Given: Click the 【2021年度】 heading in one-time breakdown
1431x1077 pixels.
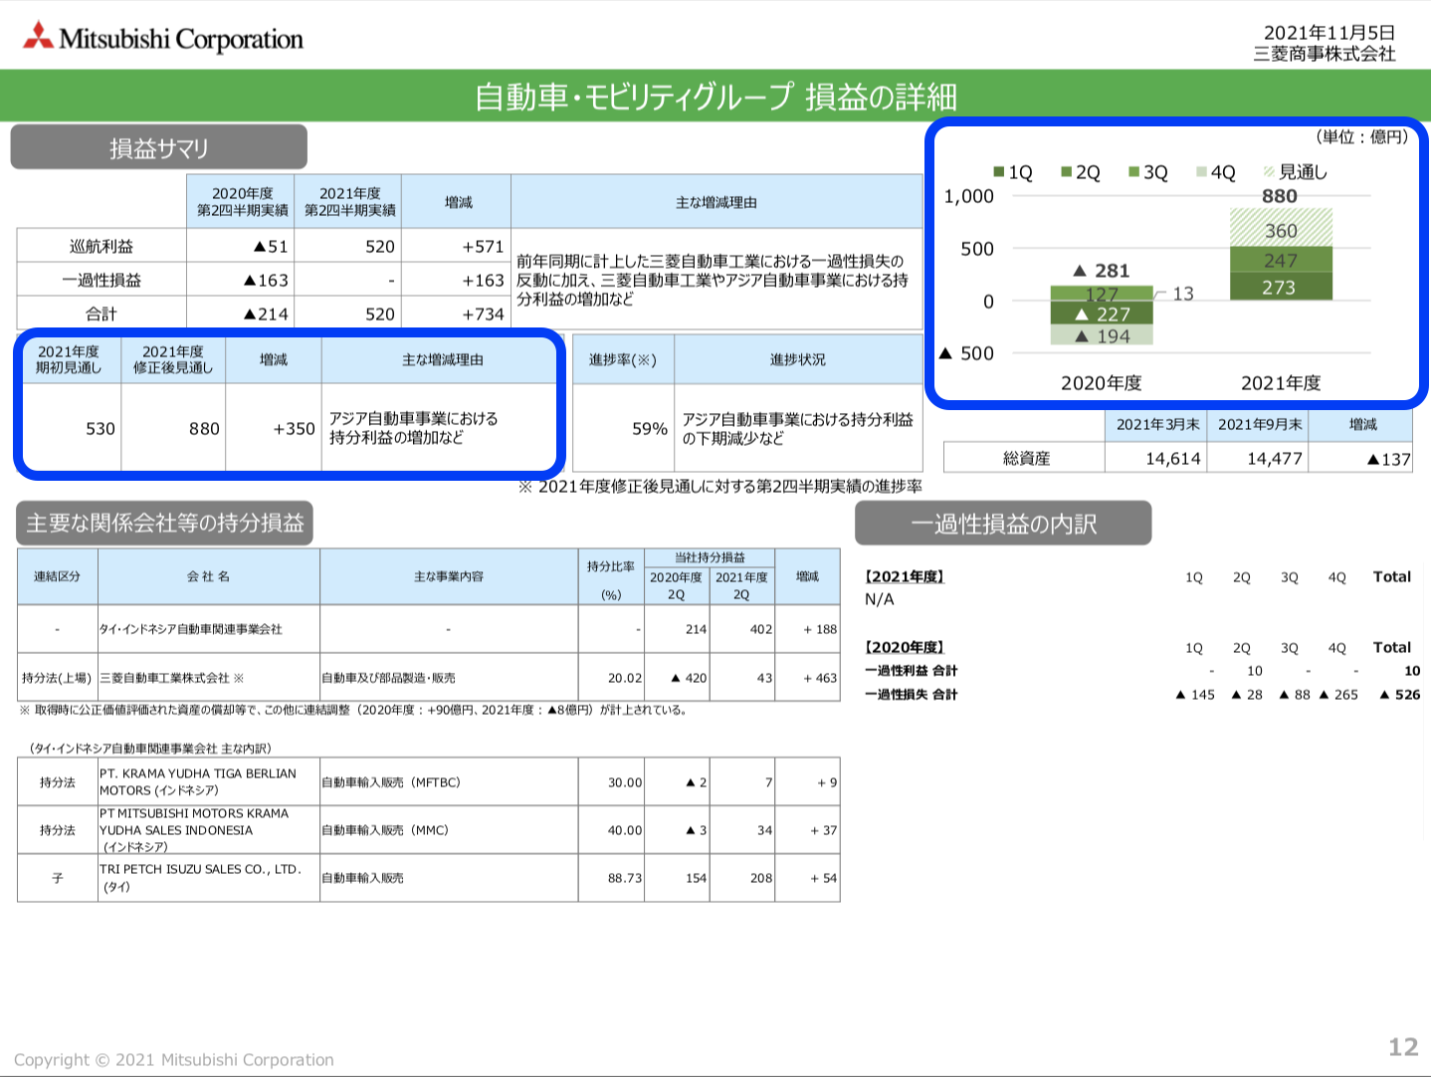Looking at the screenshot, I should tap(904, 577).
